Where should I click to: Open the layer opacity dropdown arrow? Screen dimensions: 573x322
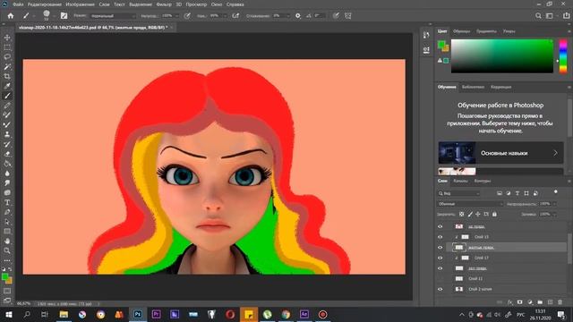point(555,204)
